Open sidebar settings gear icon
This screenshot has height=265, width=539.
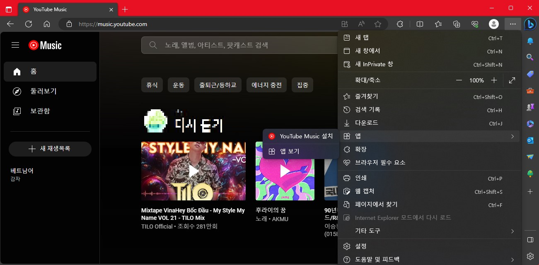530,256
